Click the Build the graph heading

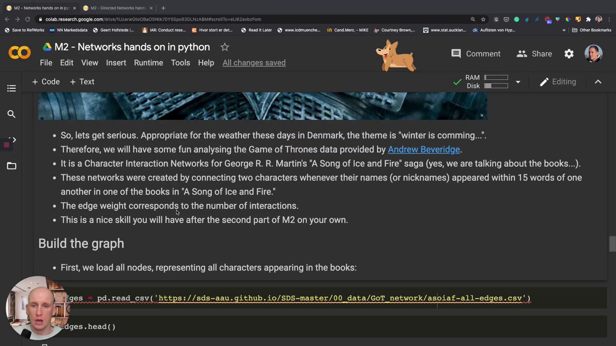click(x=81, y=244)
